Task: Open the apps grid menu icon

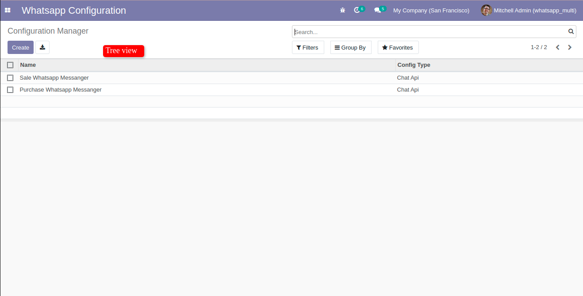Action: [x=8, y=10]
